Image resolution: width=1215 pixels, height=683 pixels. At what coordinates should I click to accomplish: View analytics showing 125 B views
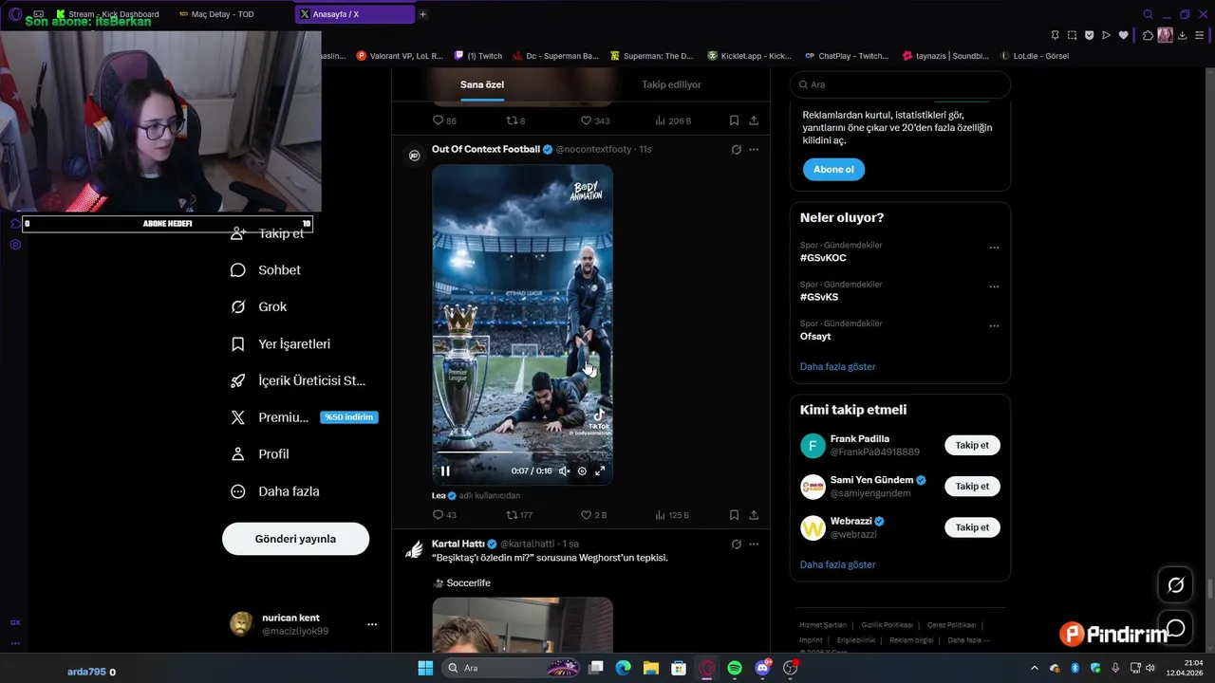[x=672, y=515]
